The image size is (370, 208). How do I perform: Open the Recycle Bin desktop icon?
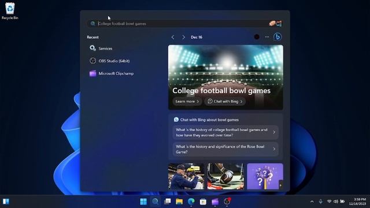click(x=10, y=11)
